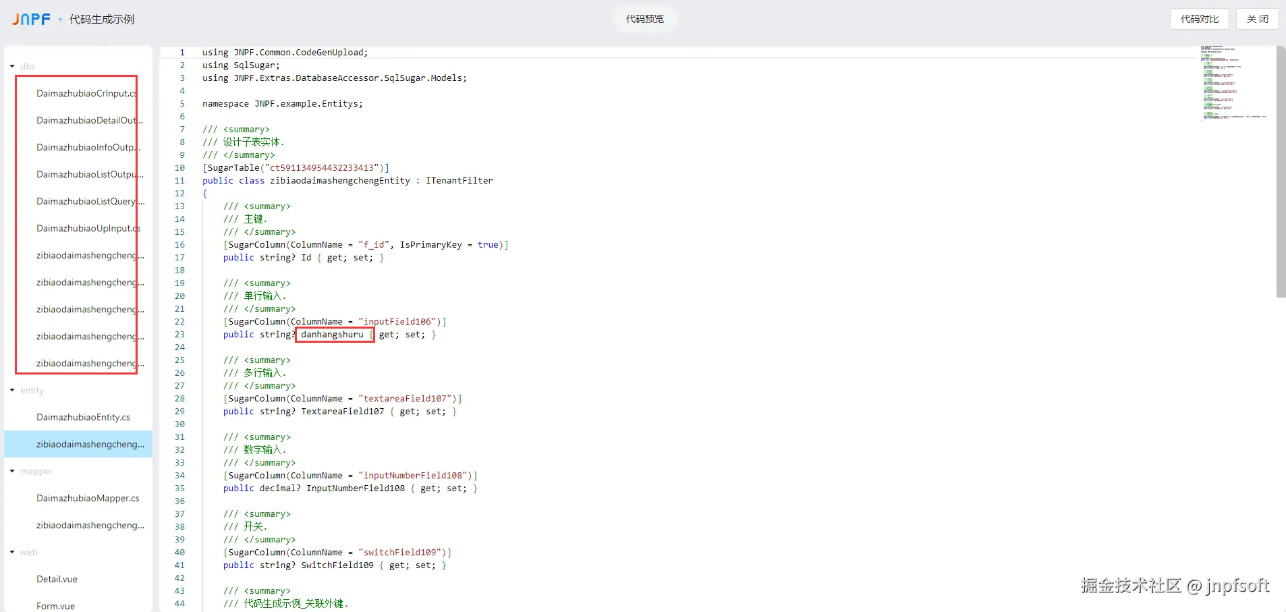The height and width of the screenshot is (612, 1286).
Task: Open DaimazhubiaoEntity.cs file
Action: coord(78,417)
